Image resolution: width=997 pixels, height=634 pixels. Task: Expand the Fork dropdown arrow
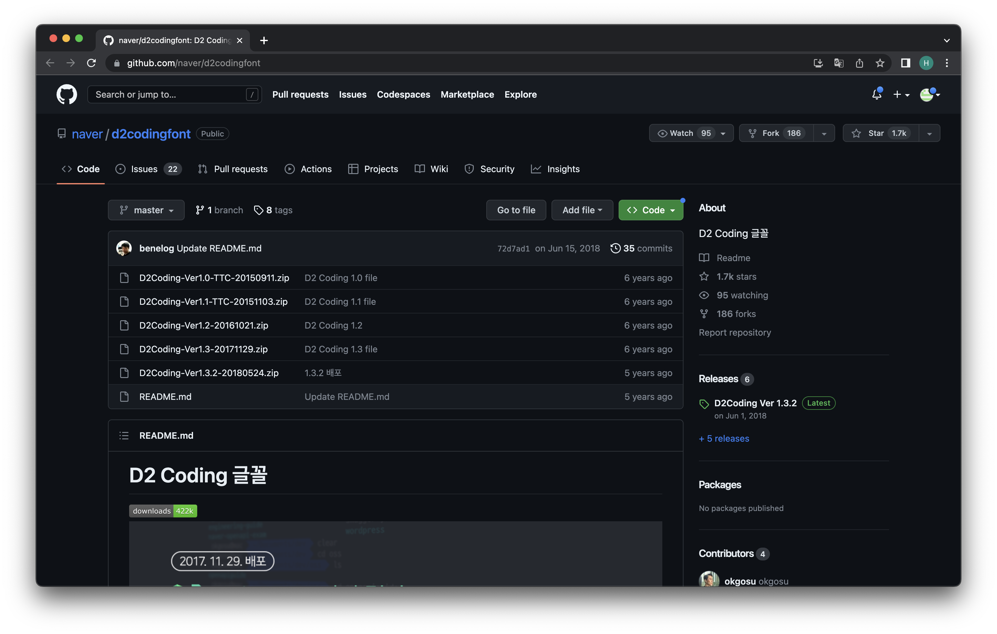(x=824, y=133)
